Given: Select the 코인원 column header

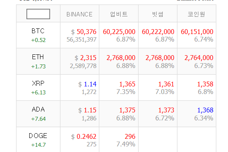Looking at the screenshot, I should pyautogui.click(x=196, y=14).
